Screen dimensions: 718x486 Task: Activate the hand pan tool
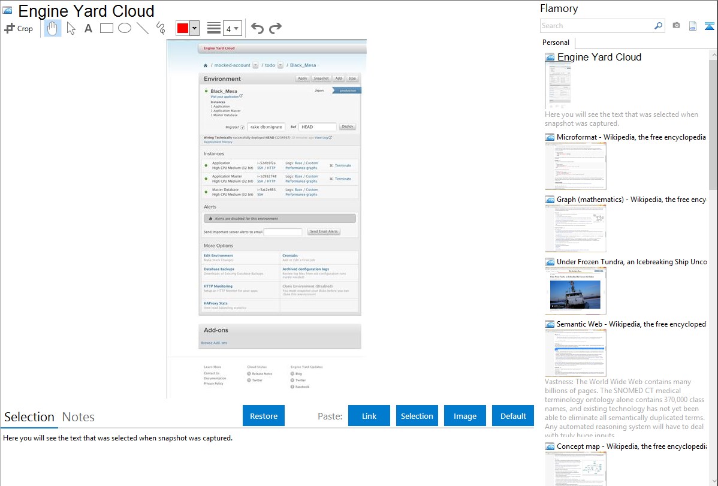pos(53,28)
